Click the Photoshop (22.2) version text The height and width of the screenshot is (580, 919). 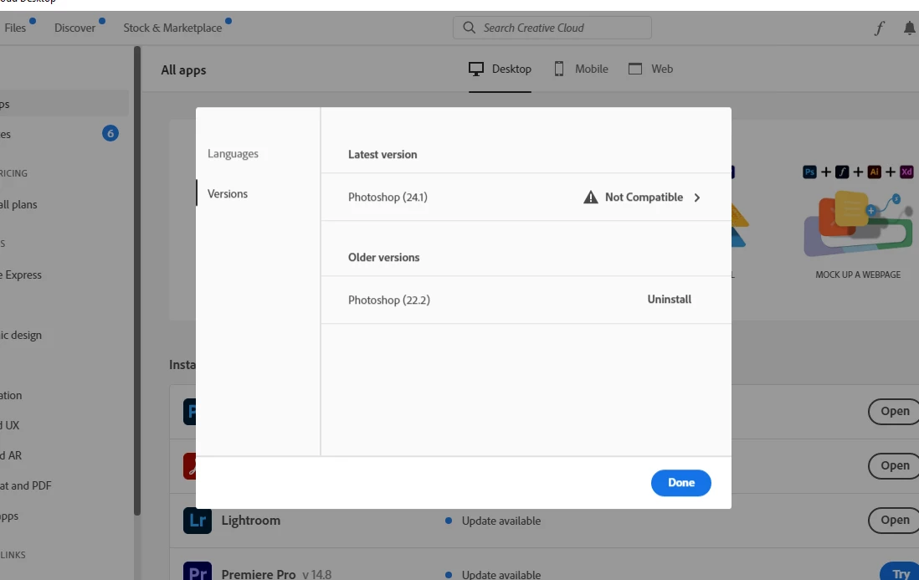click(389, 300)
